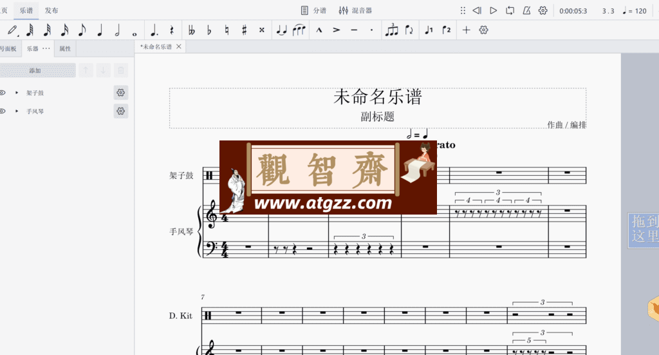Select the eighth note duration
Image resolution: width=659 pixels, height=355 pixels.
tap(82, 30)
